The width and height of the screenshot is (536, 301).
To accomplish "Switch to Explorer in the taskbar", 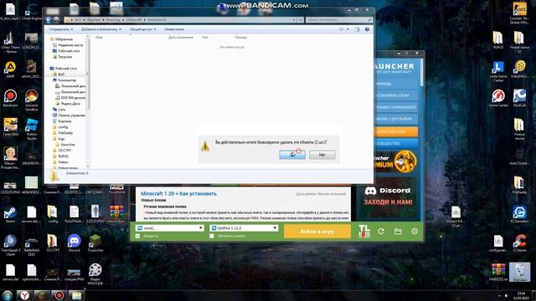I will [76, 295].
